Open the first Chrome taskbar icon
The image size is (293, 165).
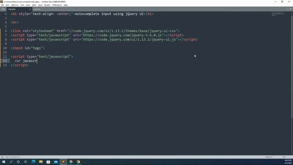(x=71, y=162)
